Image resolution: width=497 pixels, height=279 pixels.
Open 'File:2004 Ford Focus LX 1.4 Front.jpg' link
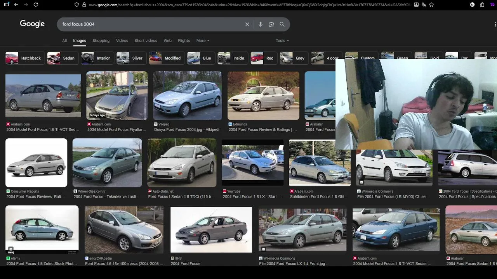pos(294,263)
